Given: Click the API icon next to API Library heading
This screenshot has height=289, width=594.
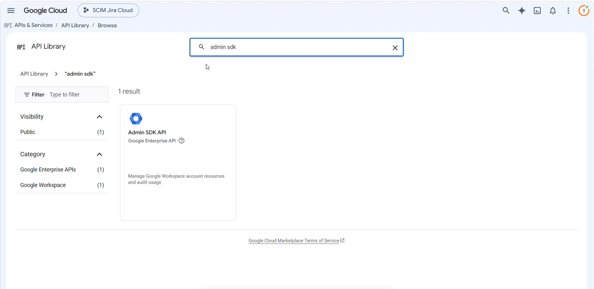Looking at the screenshot, I should [x=21, y=47].
